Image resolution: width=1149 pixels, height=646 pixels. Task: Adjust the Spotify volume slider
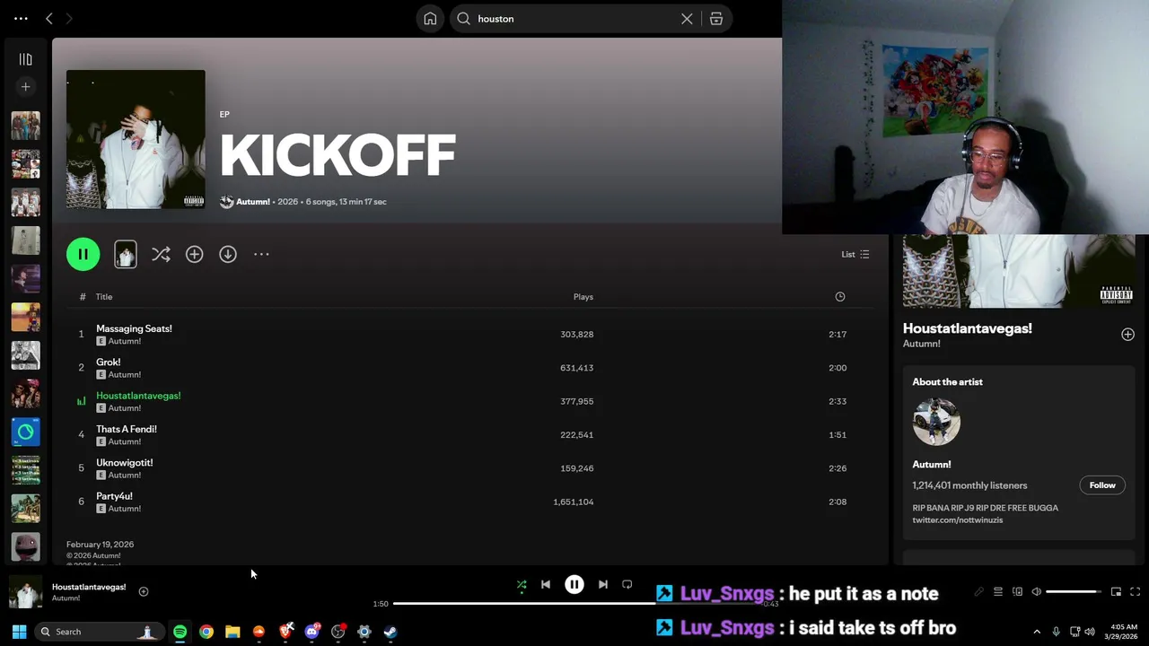pyautogui.click(x=1074, y=591)
